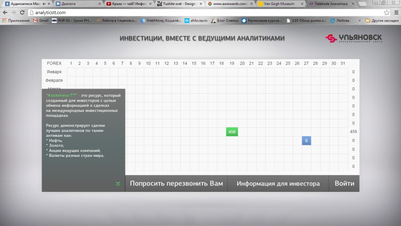Open the Расписание курсов bookmark
Image resolution: width=401 pixels, height=226 pixels.
pos(262,21)
